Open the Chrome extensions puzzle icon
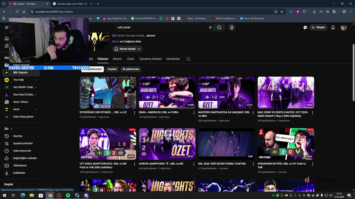The image size is (355, 199). pos(305,12)
